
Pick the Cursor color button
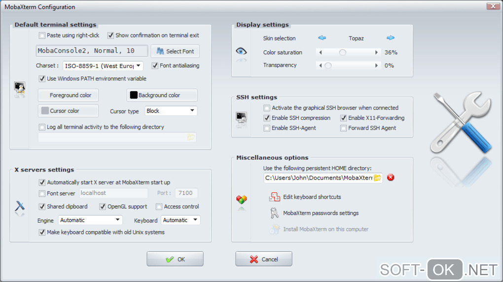(69, 111)
